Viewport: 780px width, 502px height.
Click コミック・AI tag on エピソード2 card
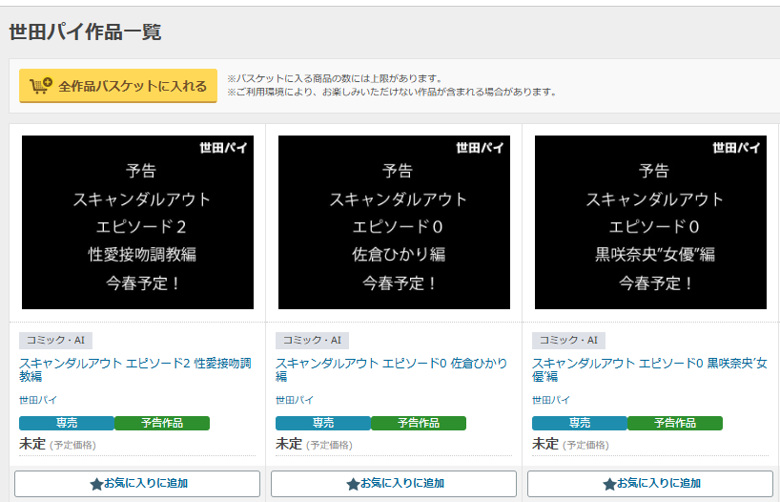point(55,340)
